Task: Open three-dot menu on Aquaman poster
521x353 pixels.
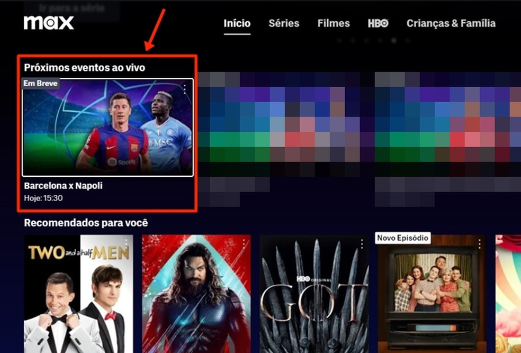Action: (244, 243)
